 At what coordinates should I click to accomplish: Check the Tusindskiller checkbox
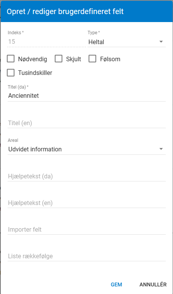(x=11, y=73)
